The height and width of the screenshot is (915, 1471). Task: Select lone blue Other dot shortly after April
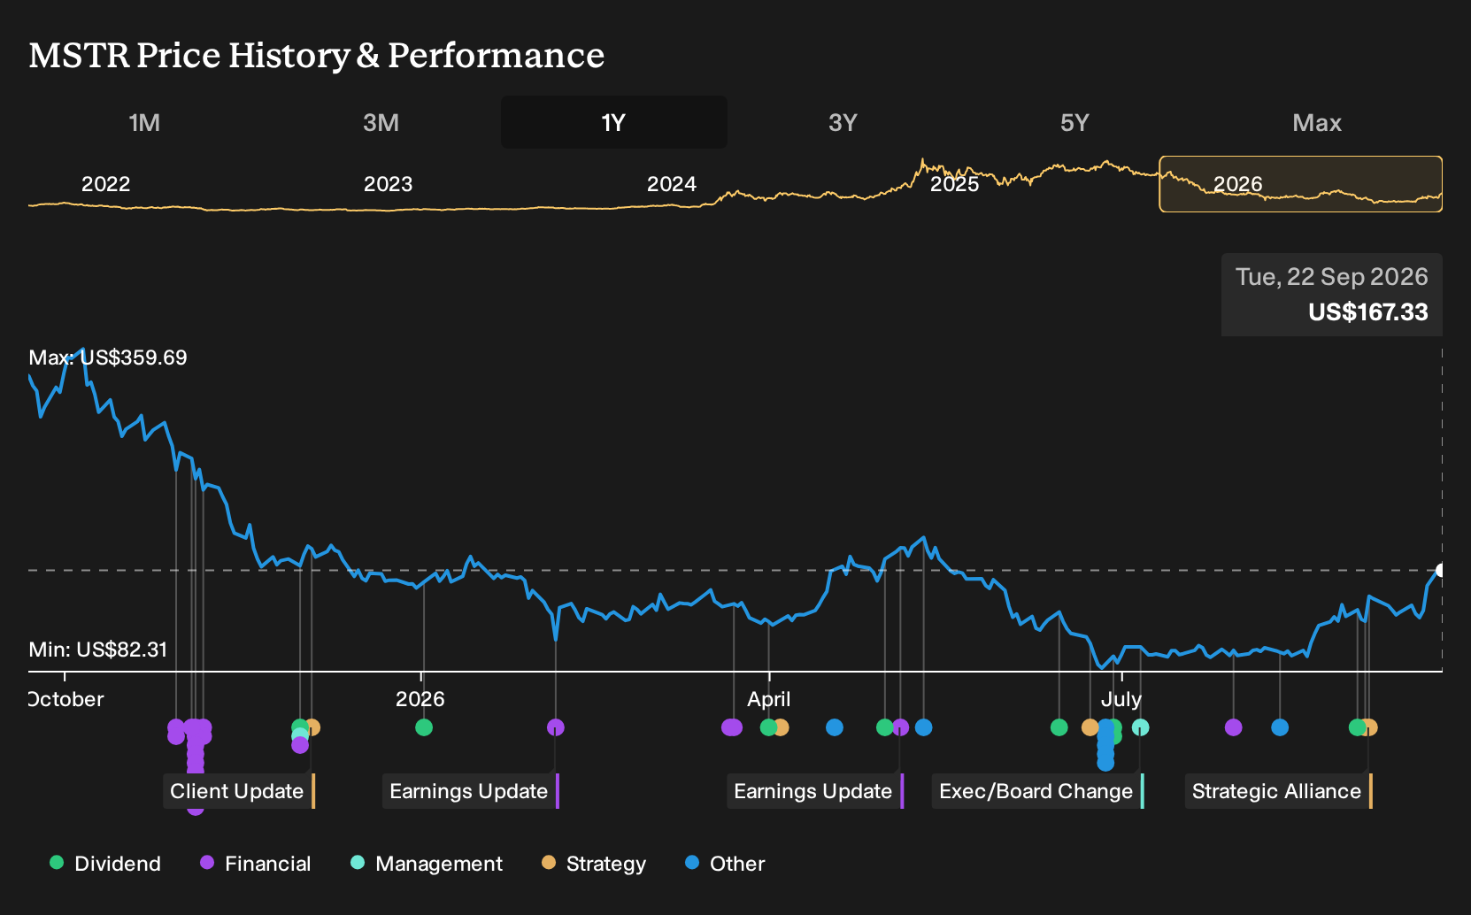coord(835,727)
